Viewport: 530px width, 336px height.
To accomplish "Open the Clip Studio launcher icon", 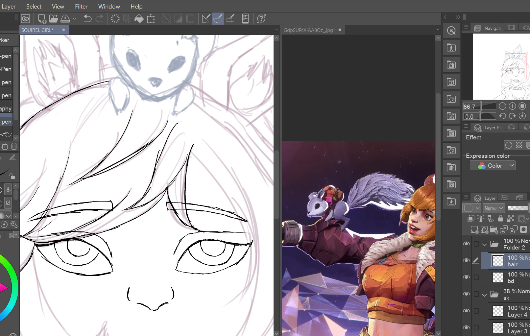I will pyautogui.click(x=25, y=19).
